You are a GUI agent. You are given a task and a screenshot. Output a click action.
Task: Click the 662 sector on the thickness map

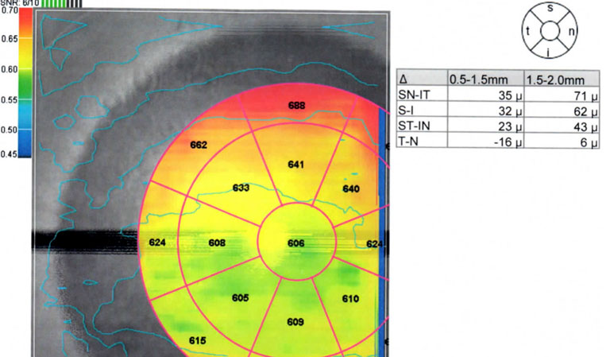[x=199, y=146]
